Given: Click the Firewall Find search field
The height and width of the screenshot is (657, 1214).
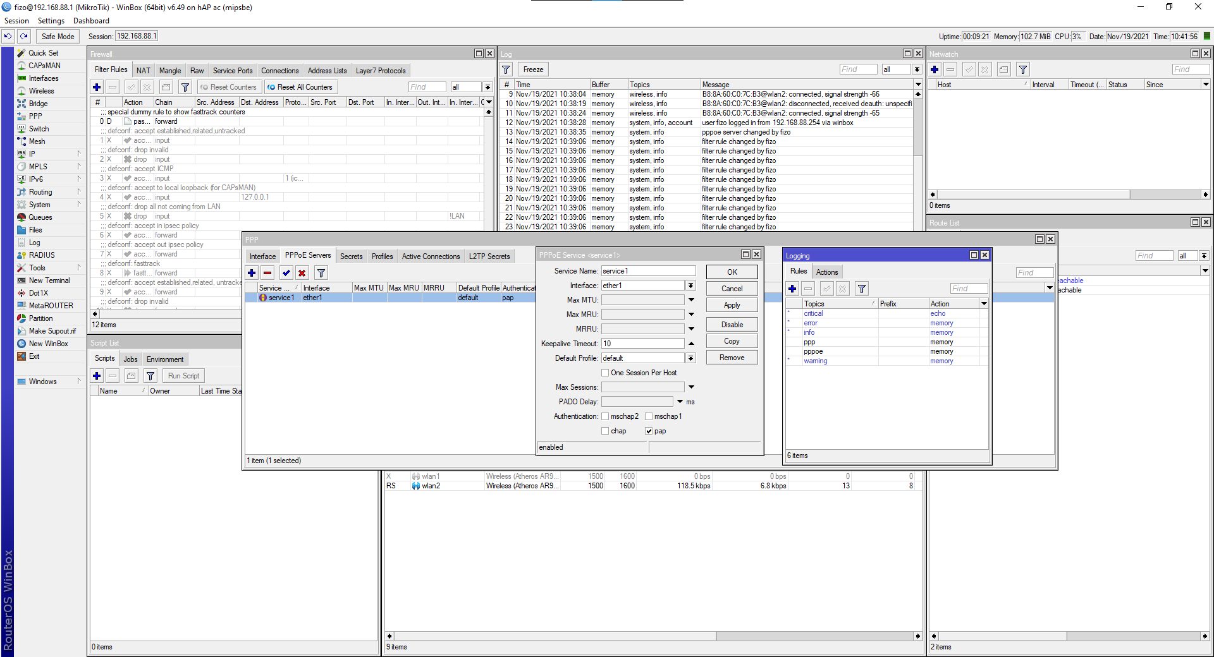Looking at the screenshot, I should (427, 87).
